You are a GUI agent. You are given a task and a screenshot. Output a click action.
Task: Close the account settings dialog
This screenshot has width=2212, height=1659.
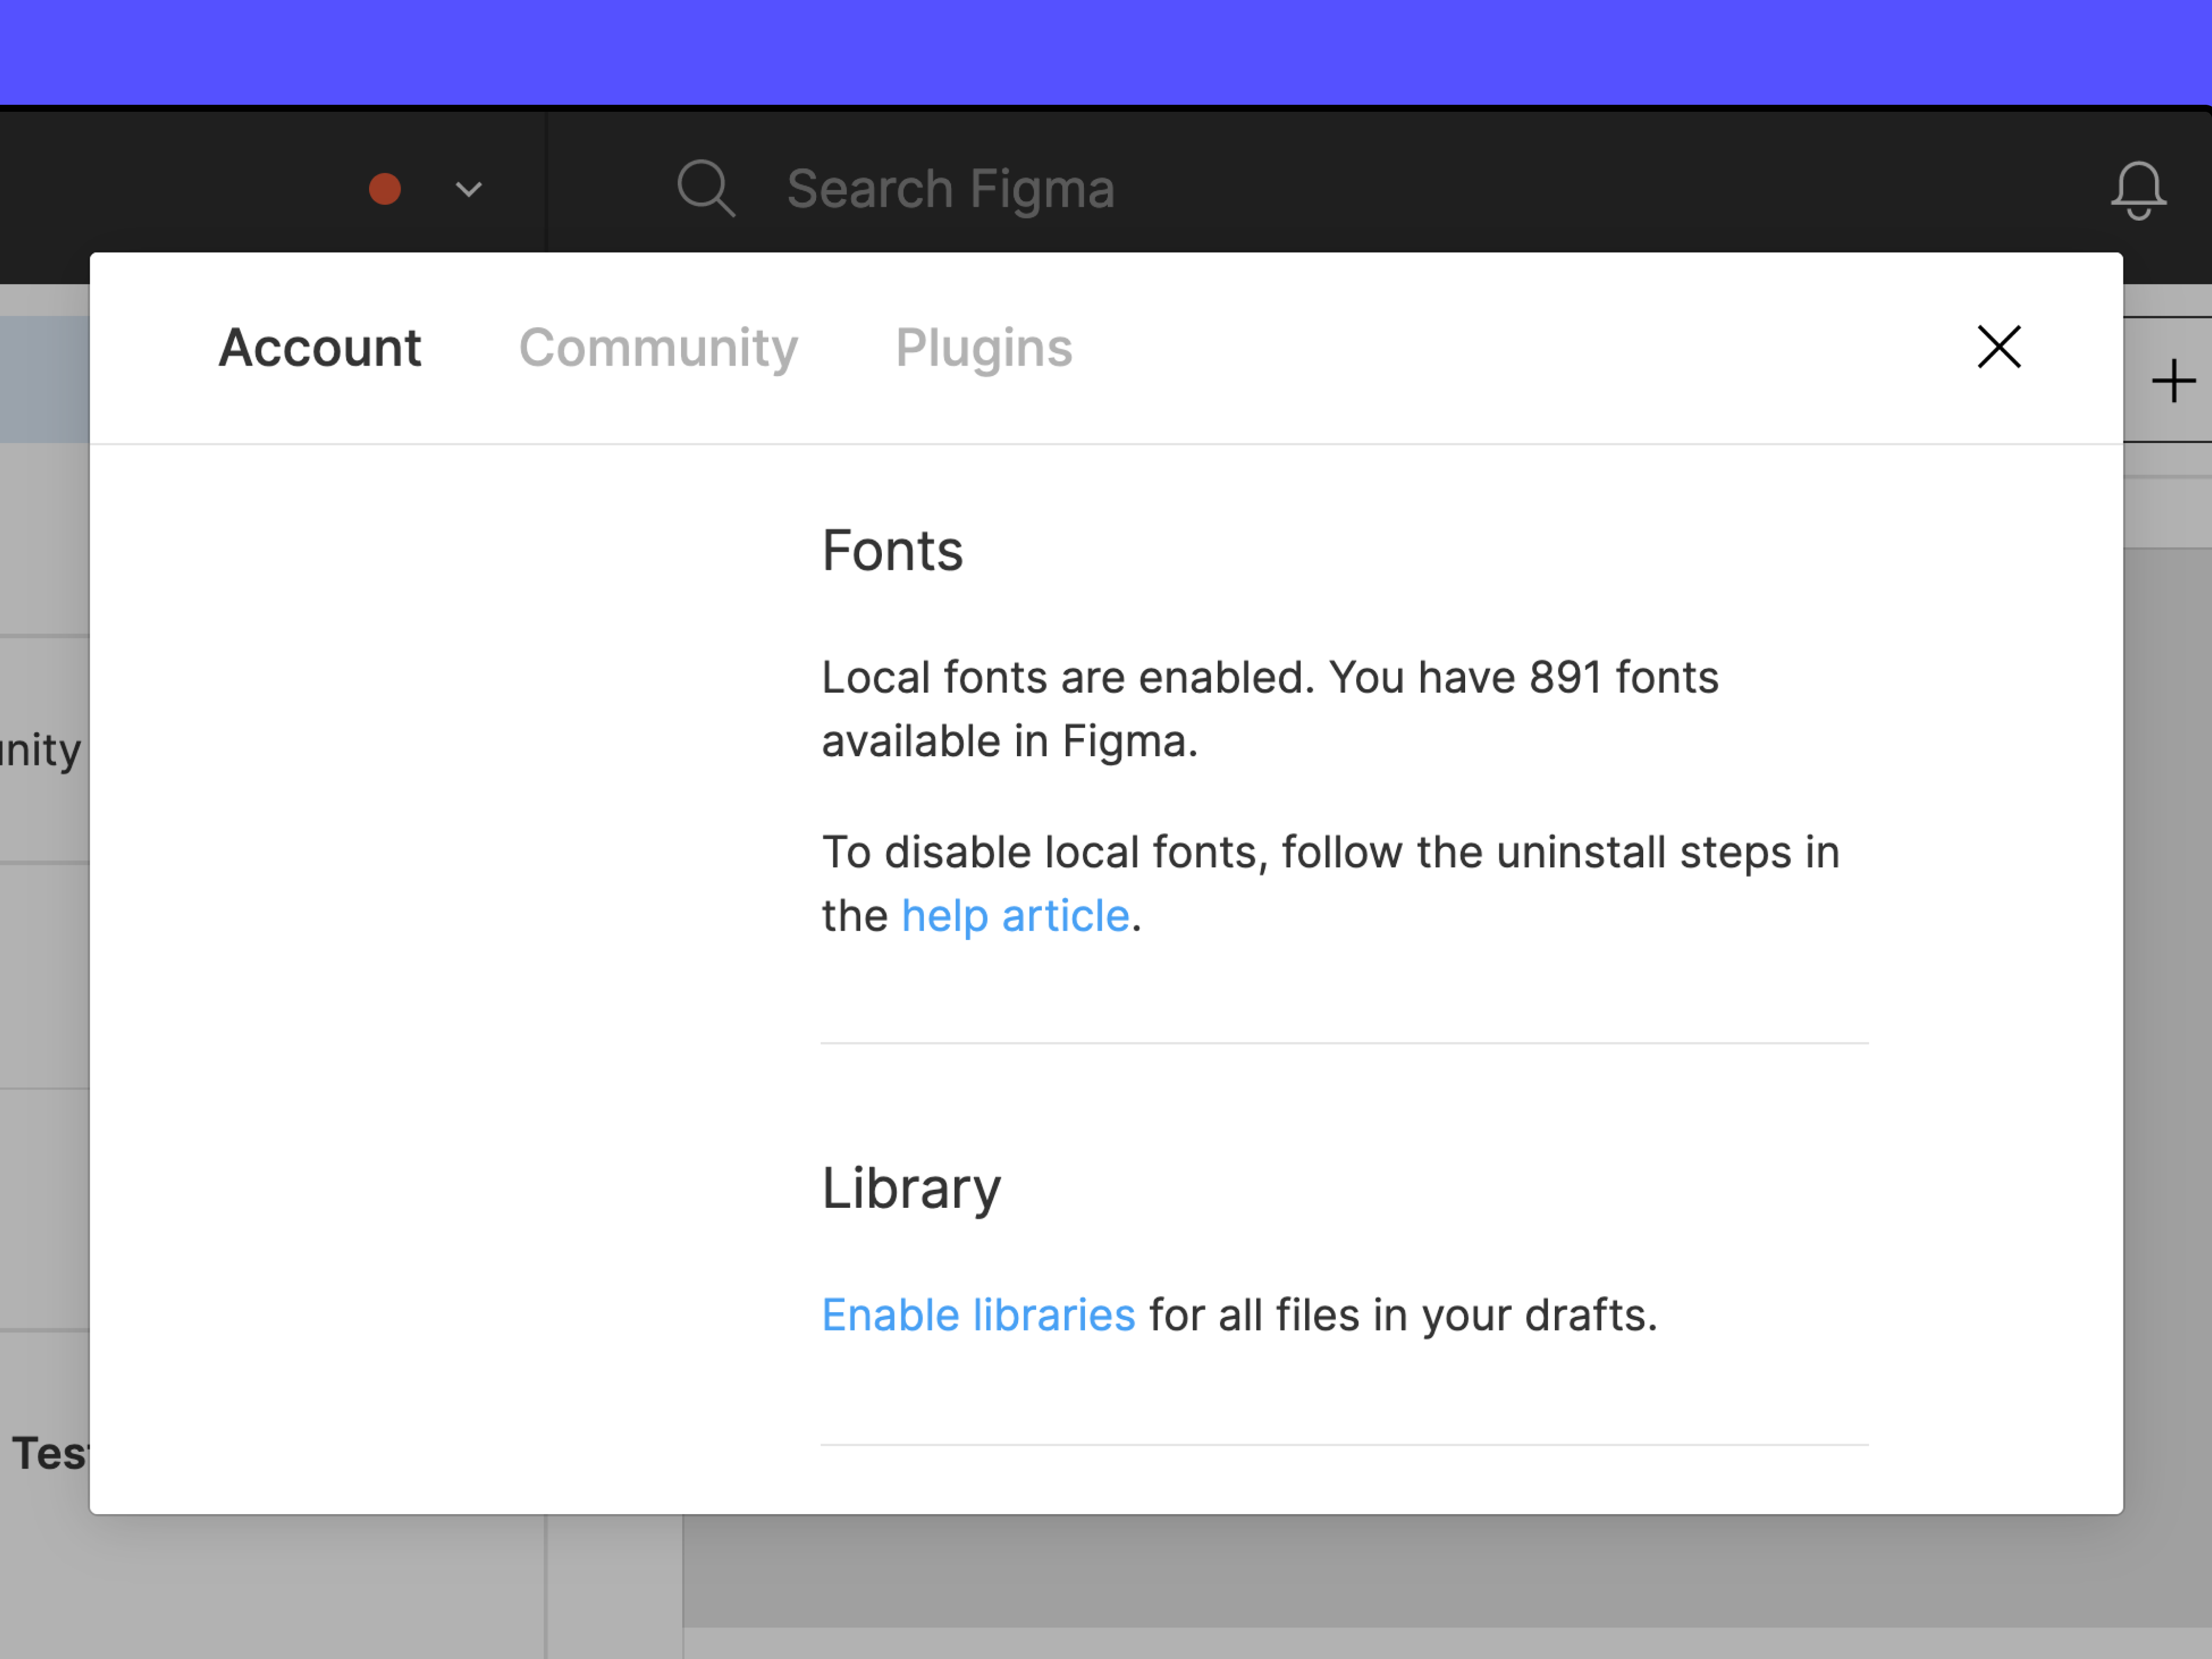(x=1999, y=347)
